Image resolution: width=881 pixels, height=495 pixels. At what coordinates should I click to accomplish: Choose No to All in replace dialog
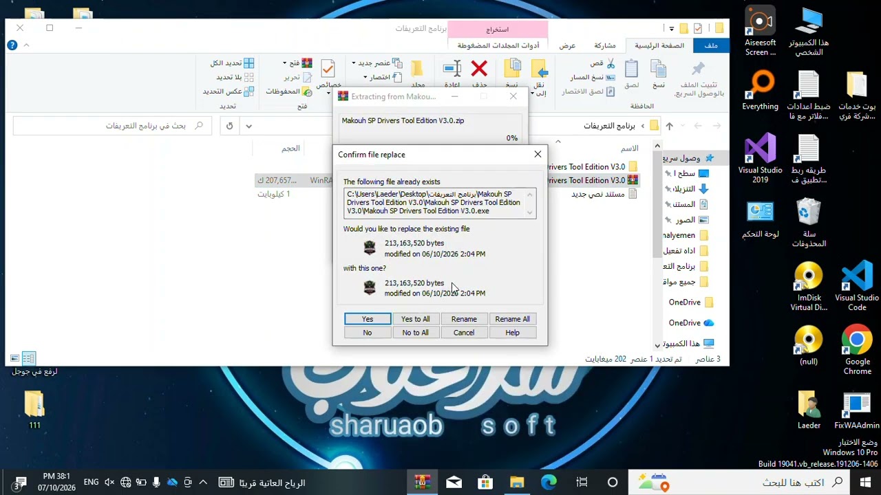(416, 333)
